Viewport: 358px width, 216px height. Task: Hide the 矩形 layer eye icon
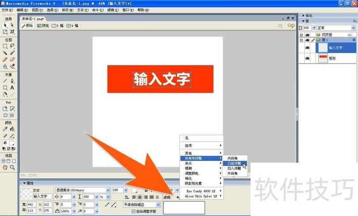coord(307,59)
